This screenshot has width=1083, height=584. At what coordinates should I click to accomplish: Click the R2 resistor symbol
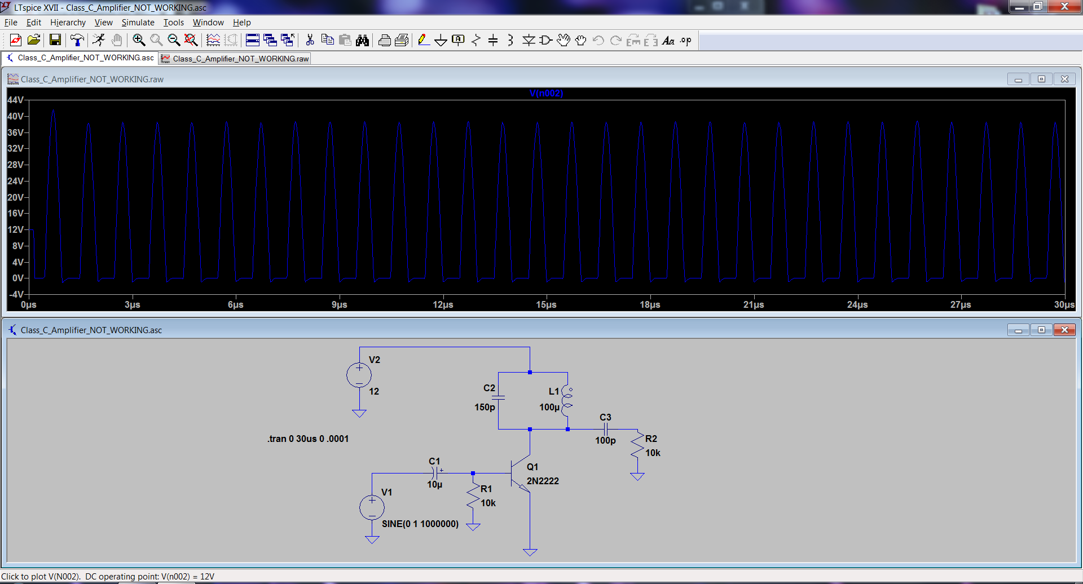637,445
